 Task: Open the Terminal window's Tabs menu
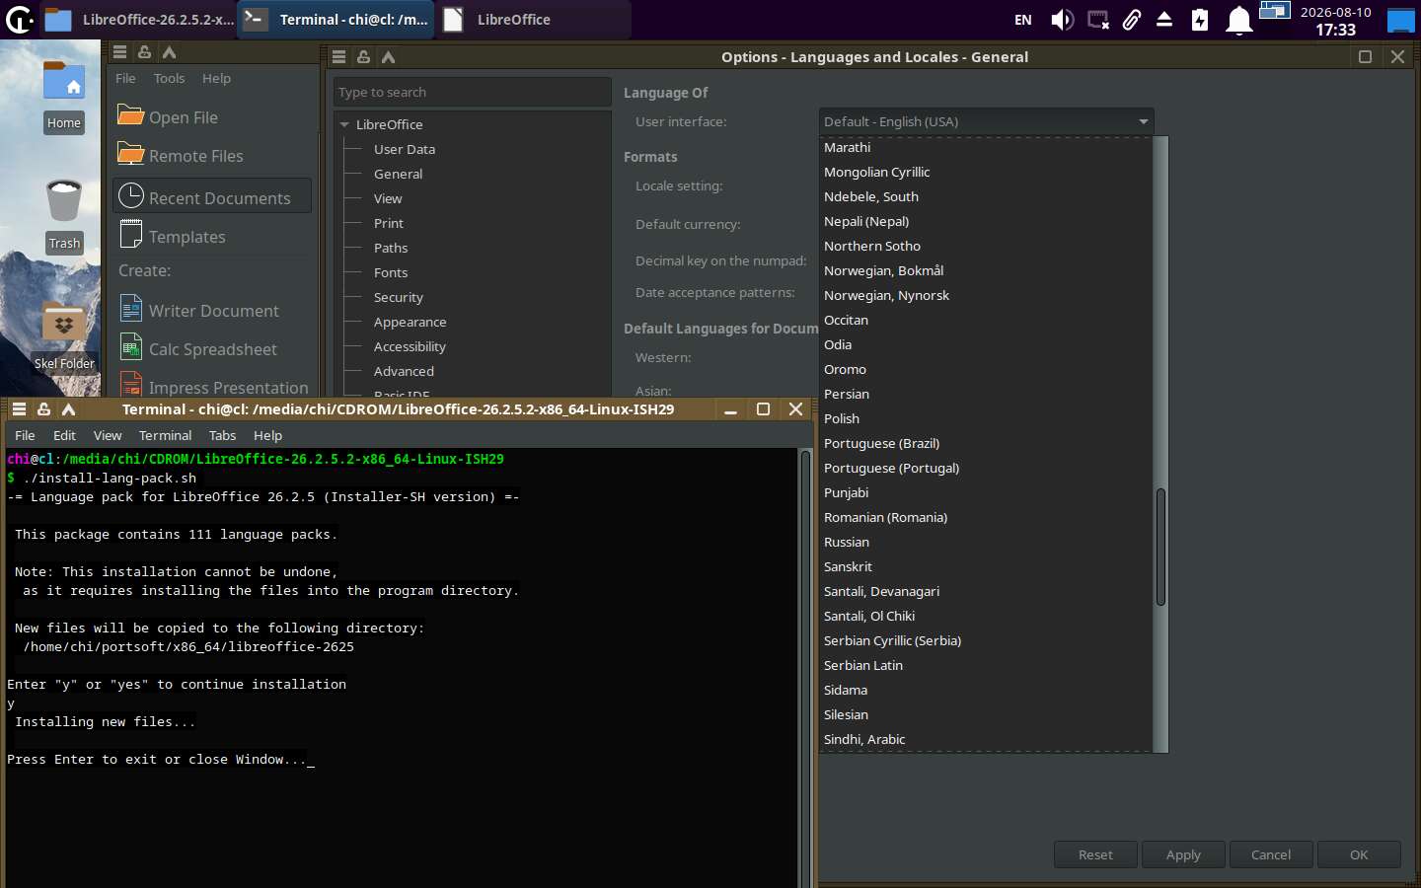(x=222, y=435)
